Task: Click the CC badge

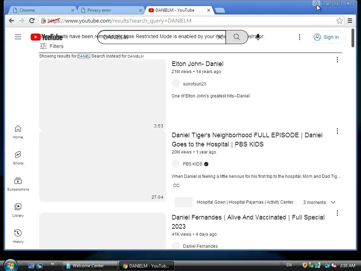Action: click(176, 186)
